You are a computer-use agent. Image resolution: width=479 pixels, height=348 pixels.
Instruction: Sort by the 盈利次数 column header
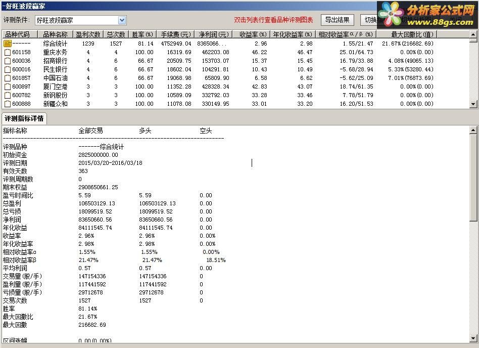pos(88,34)
